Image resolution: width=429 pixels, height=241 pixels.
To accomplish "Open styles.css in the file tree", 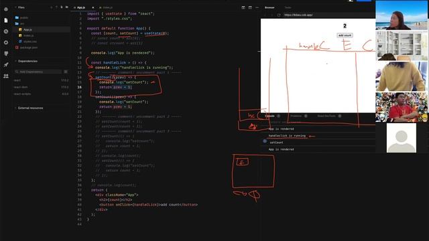I will (x=27, y=42).
